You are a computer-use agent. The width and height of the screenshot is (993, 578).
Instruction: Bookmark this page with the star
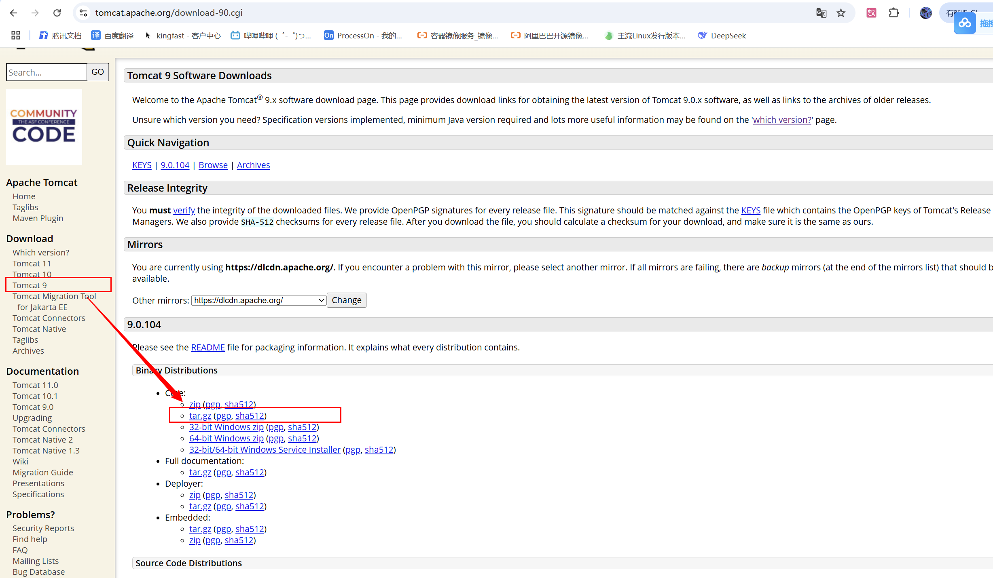point(841,13)
